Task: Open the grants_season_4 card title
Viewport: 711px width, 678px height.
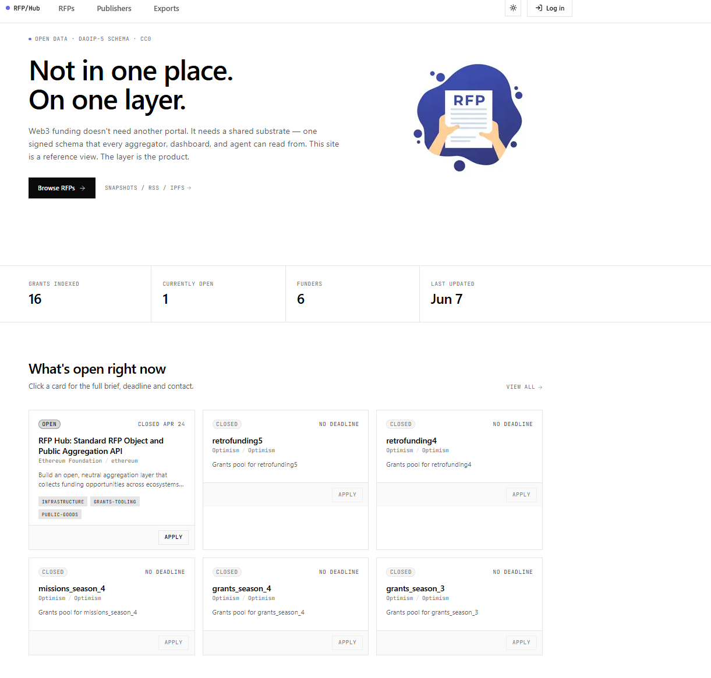Action: tap(242, 588)
